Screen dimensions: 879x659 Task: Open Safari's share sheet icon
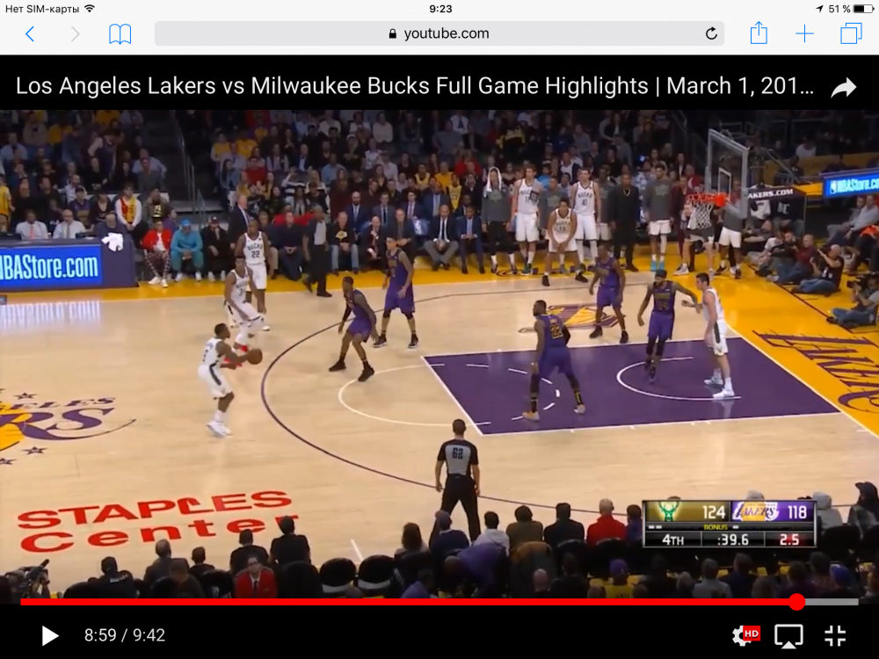(759, 33)
